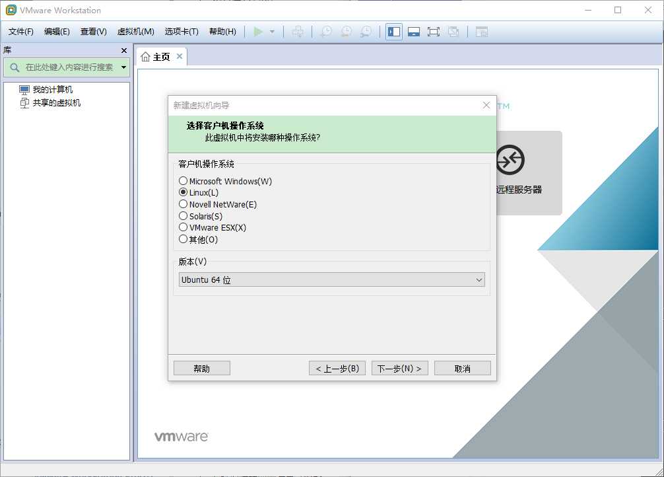This screenshot has width=664, height=477.
Task: Click the 帮助 button in wizard
Action: 201,369
